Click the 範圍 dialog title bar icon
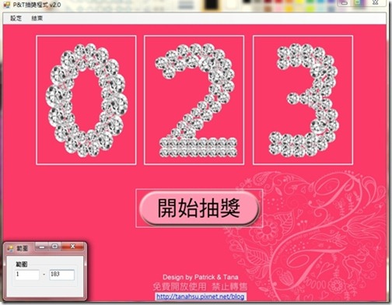This screenshot has height=305, width=392. (x=10, y=248)
